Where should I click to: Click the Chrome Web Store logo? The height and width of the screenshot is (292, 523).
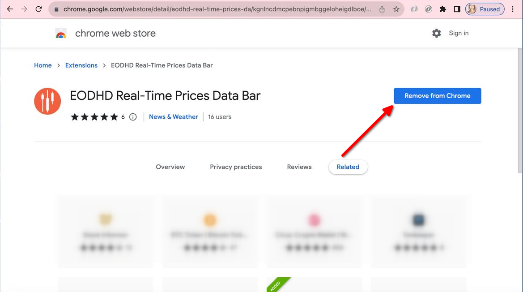coord(61,33)
